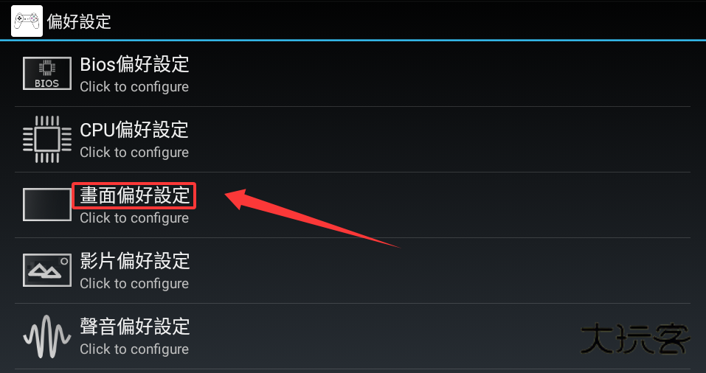Click 'Click to configure' under CPU偏好設定
Image resolution: width=706 pixels, height=373 pixels.
(134, 153)
